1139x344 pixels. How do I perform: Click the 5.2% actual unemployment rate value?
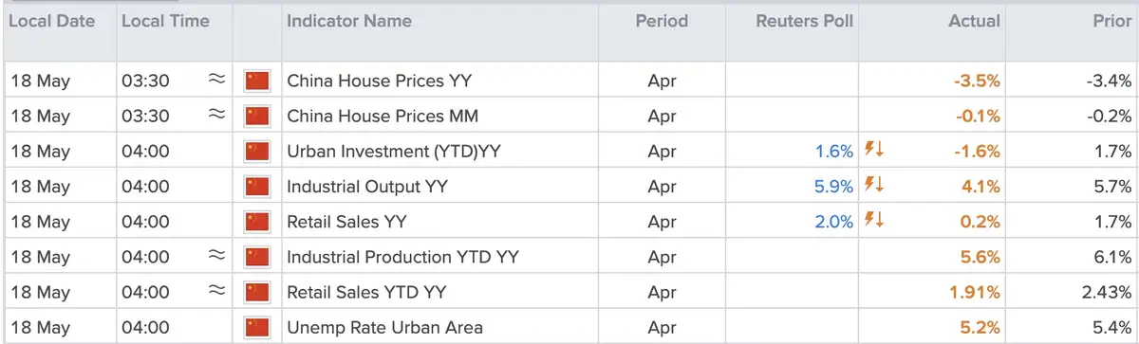(x=980, y=328)
